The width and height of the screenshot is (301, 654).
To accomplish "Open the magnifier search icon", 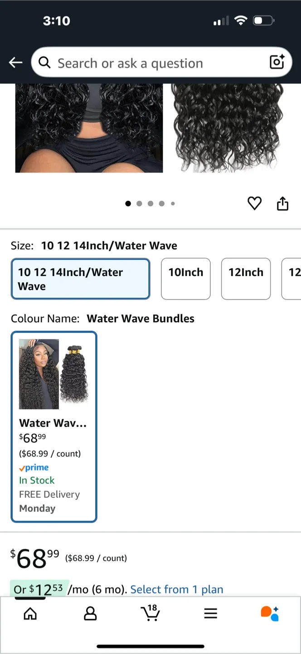I will 44,62.
